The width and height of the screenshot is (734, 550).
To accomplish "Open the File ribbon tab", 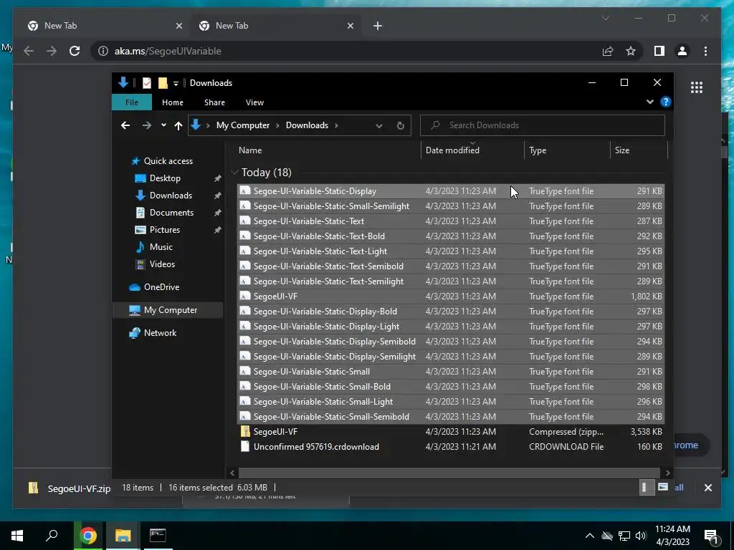I will 132,102.
